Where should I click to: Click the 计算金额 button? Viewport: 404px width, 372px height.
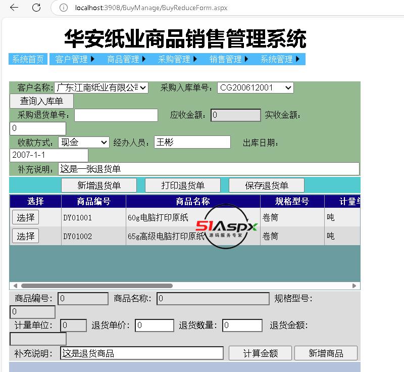tap(260, 353)
